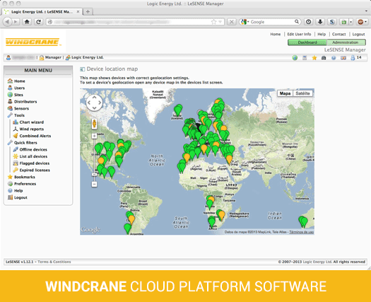This screenshot has height=302, width=371.
Task: Switch to Administration tab
Action: tap(346, 42)
